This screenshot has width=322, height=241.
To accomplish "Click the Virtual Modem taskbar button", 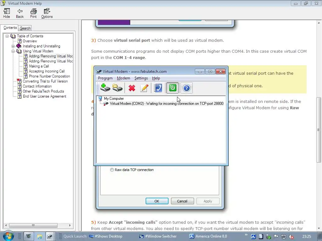I will (x=49, y=236).
